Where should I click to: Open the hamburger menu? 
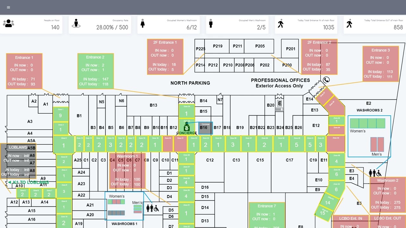point(8,7)
